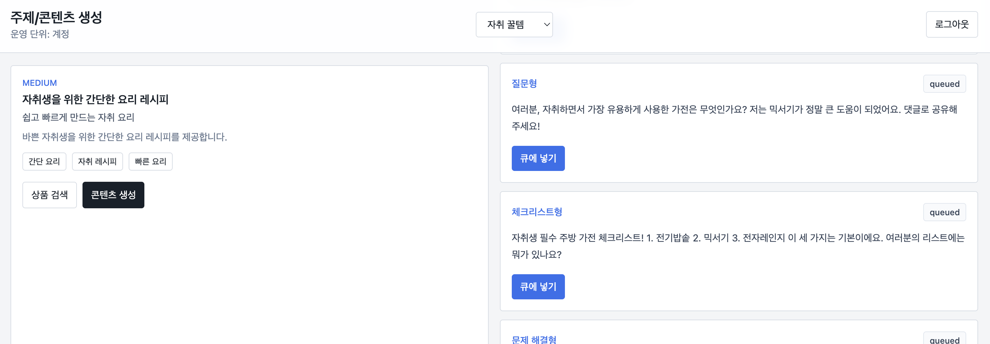The width and height of the screenshot is (990, 344).
Task: Click 큐에 넣기 under 체크리스트형
Action: [538, 286]
